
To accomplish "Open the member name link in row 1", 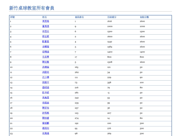I will [x=46, y=21].
